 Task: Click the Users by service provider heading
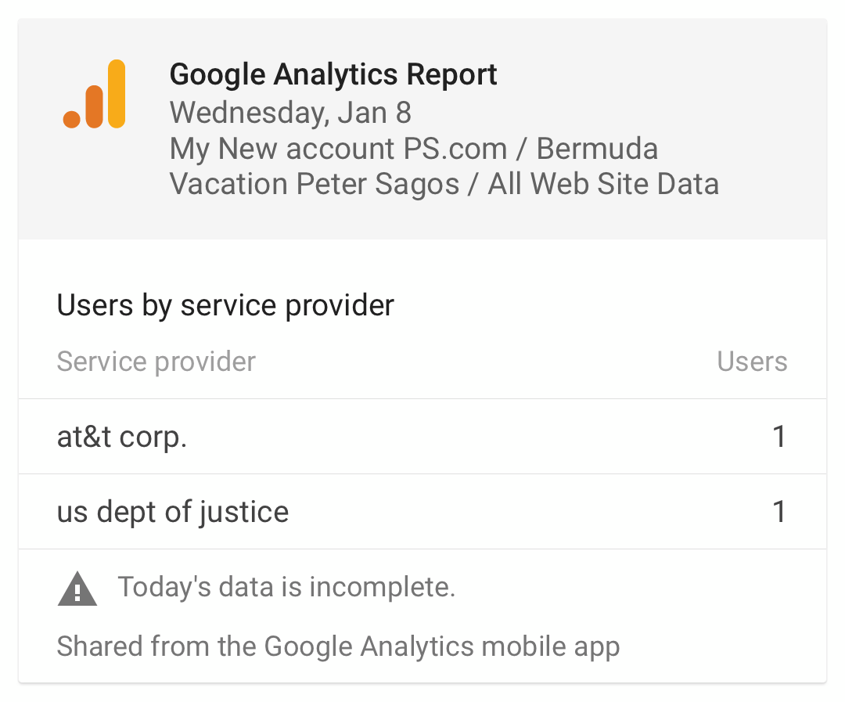pos(226,306)
